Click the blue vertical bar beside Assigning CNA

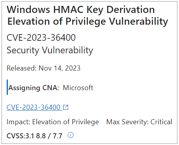click(x=7, y=87)
